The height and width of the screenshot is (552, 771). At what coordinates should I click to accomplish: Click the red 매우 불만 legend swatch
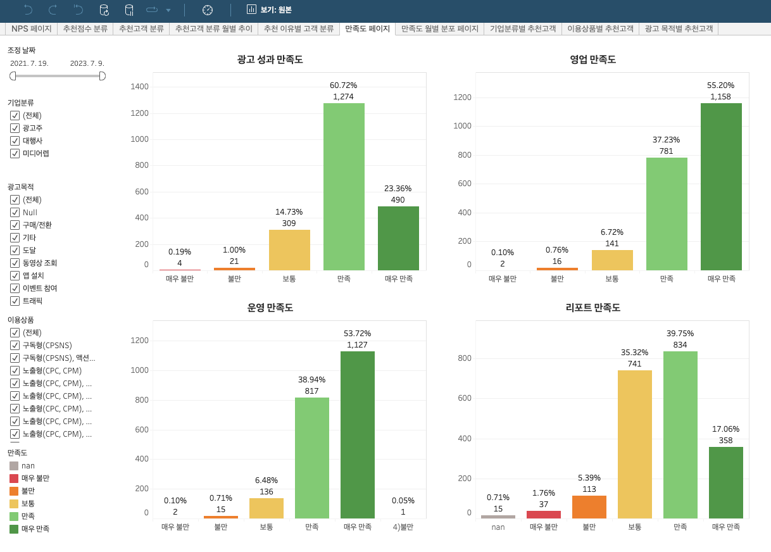pyautogui.click(x=13, y=478)
